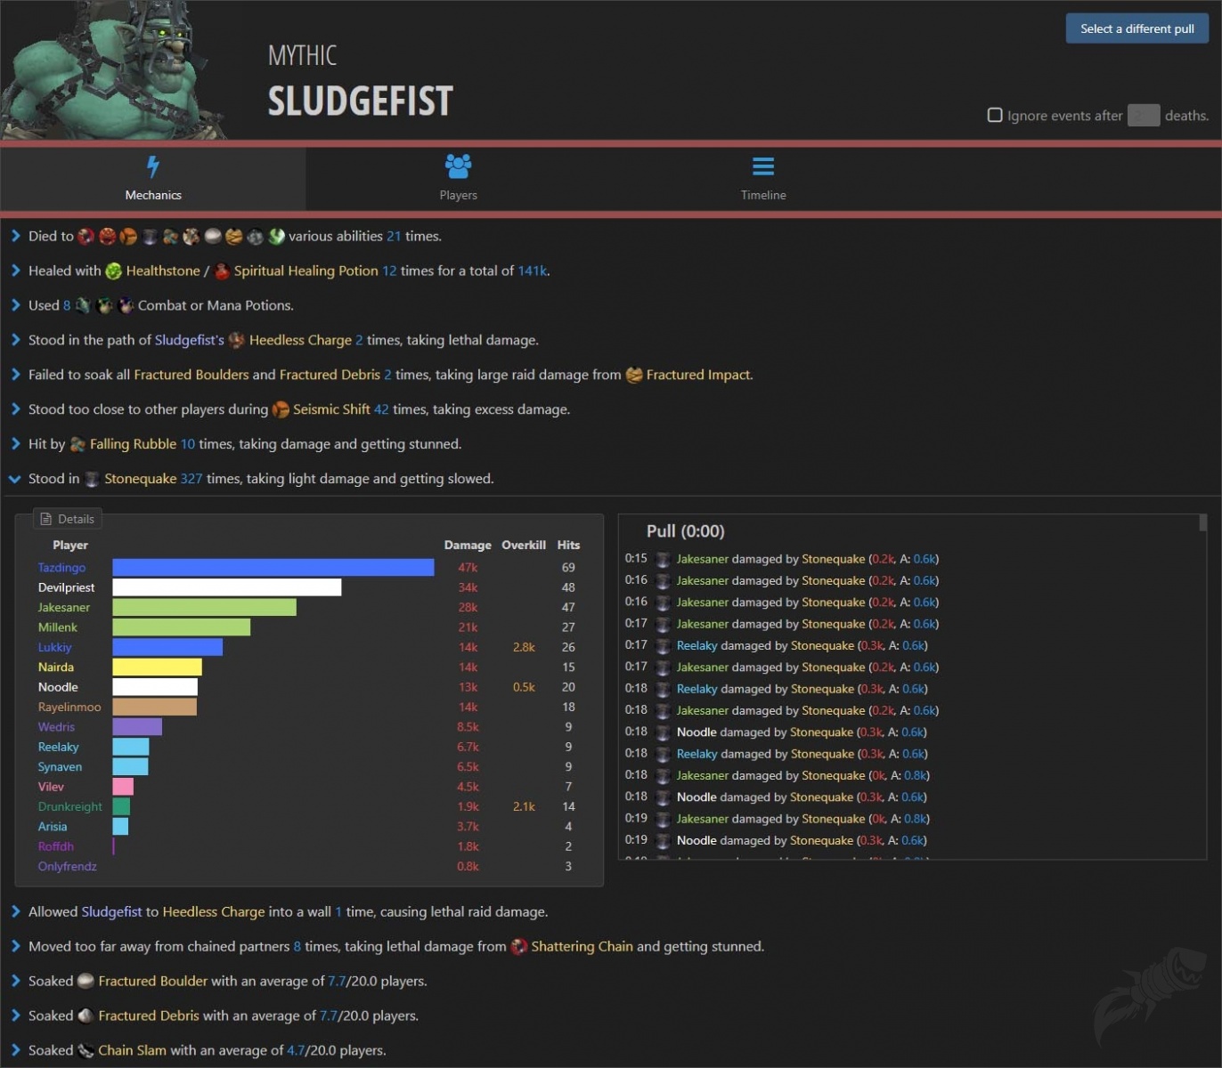Open the Timeline tab
The width and height of the screenshot is (1222, 1068).
(763, 177)
